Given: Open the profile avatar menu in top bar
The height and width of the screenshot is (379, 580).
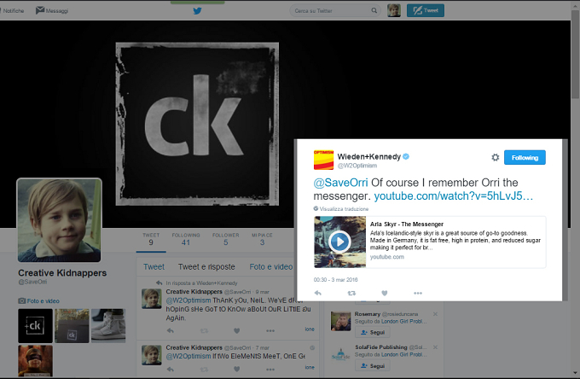Looking at the screenshot, I should click(393, 11).
